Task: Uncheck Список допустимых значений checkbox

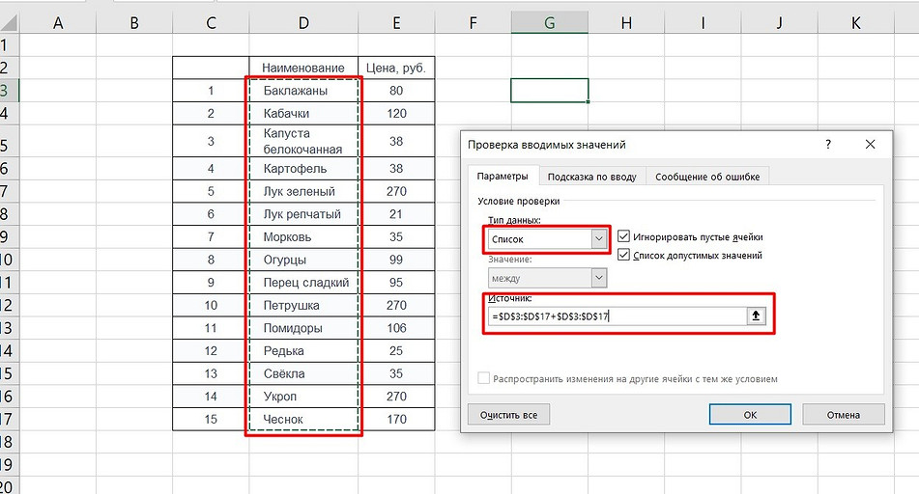Action: tap(624, 255)
